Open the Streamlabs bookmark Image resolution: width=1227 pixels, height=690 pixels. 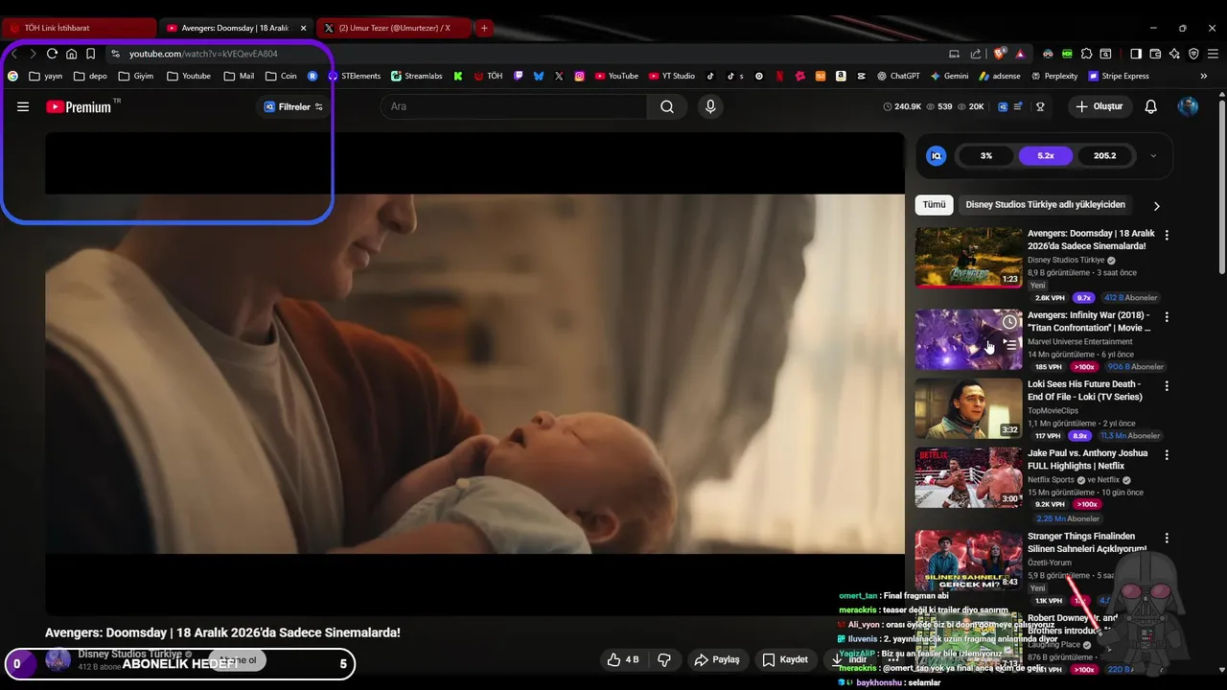(x=416, y=76)
